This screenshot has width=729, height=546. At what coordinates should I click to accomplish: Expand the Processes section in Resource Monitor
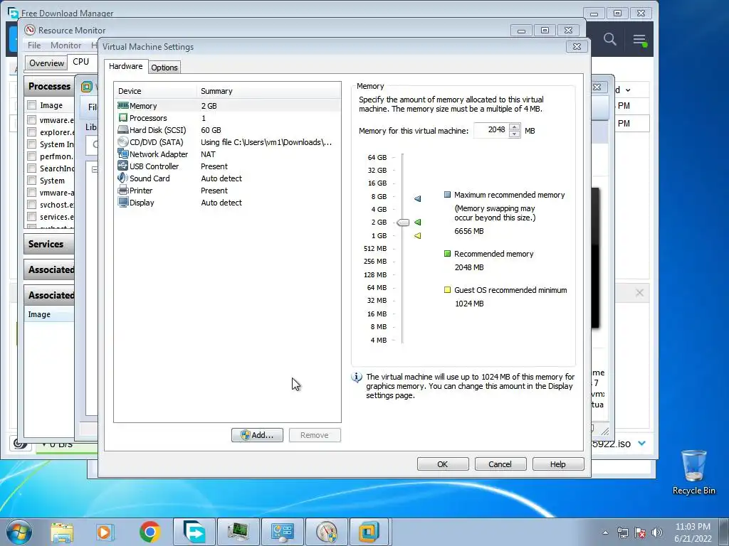pyautogui.click(x=49, y=86)
